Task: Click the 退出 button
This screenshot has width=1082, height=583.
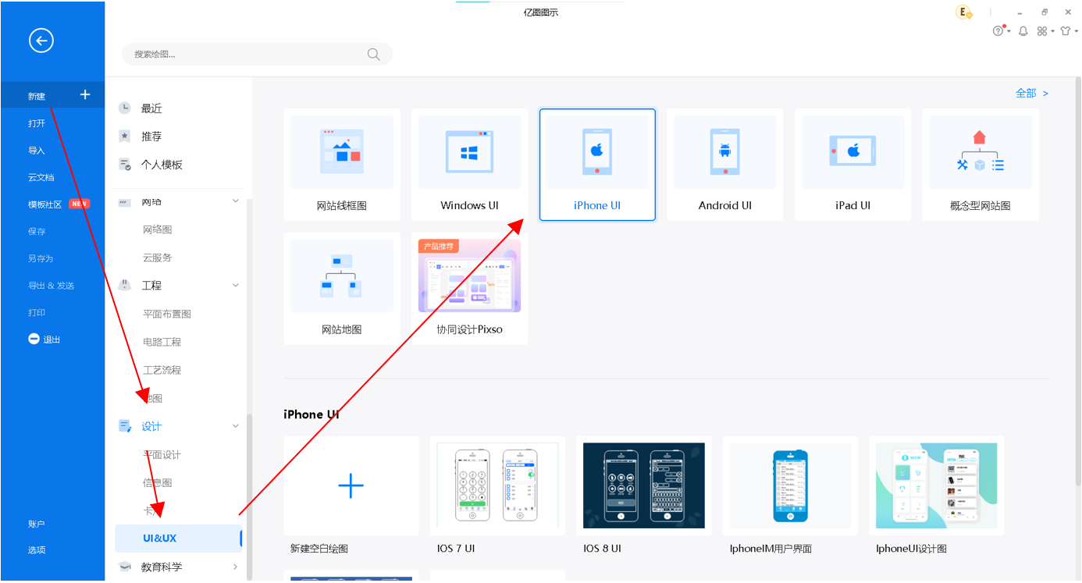Action: point(52,339)
